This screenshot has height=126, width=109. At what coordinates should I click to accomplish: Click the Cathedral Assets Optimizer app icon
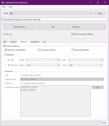(3, 3)
